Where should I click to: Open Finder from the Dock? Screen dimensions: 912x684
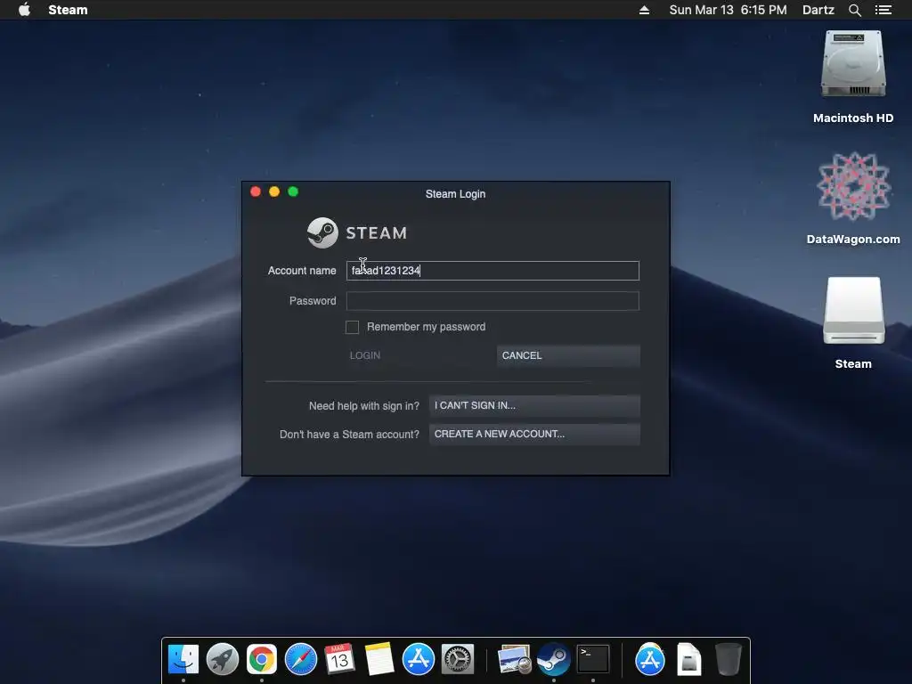click(183, 659)
